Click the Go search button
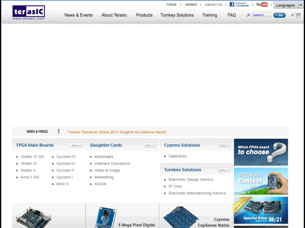This screenshot has width=305, height=228. point(279,15)
